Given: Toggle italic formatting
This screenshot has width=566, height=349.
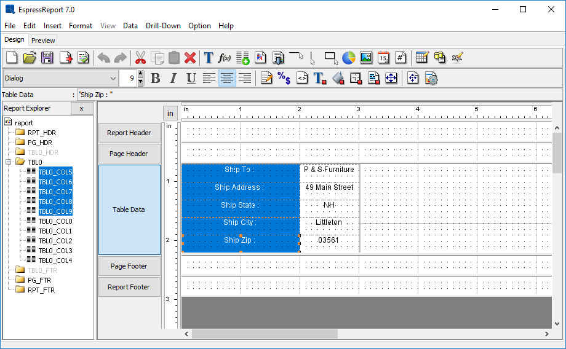Looking at the screenshot, I should [x=173, y=78].
